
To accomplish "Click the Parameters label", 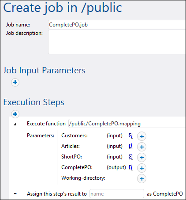I will coord(41,136).
